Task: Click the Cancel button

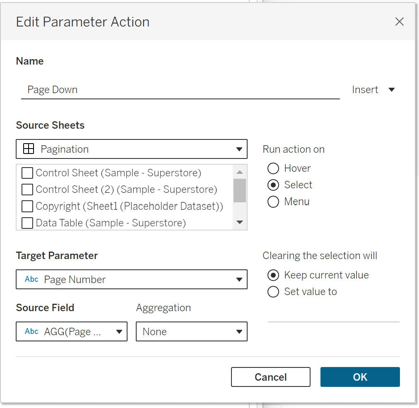Action: pos(271,377)
